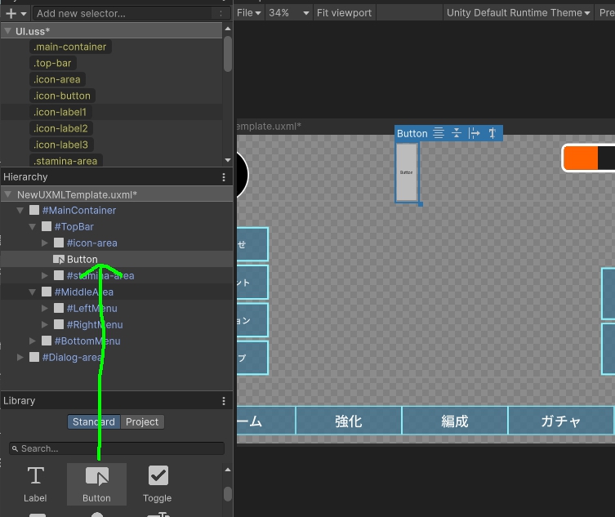Click stylesheet list scroll-up arrow
This screenshot has height=517, width=615.
(228, 29)
